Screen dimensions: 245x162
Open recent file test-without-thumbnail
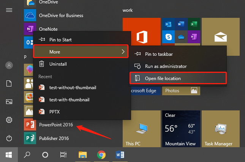point(82,88)
